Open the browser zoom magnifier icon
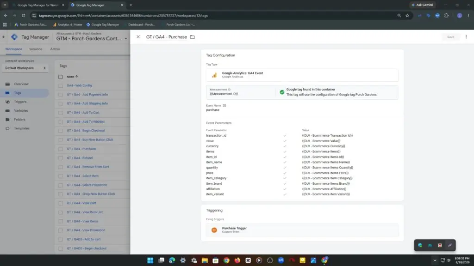Image resolution: width=474 pixels, height=266 pixels. (x=399, y=15)
